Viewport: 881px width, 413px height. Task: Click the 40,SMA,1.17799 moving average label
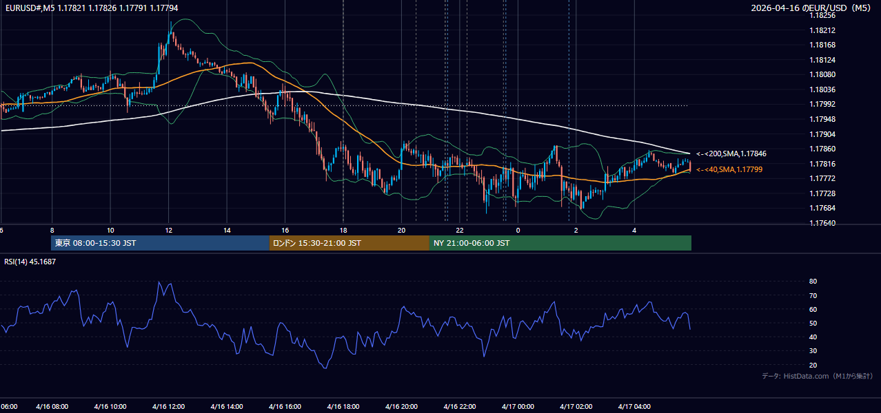729,169
